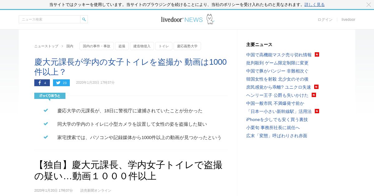Screen dimensions: 374x196
Task: Open 小栗旬 事務所社長に就任へ link
Action: tap(273, 128)
